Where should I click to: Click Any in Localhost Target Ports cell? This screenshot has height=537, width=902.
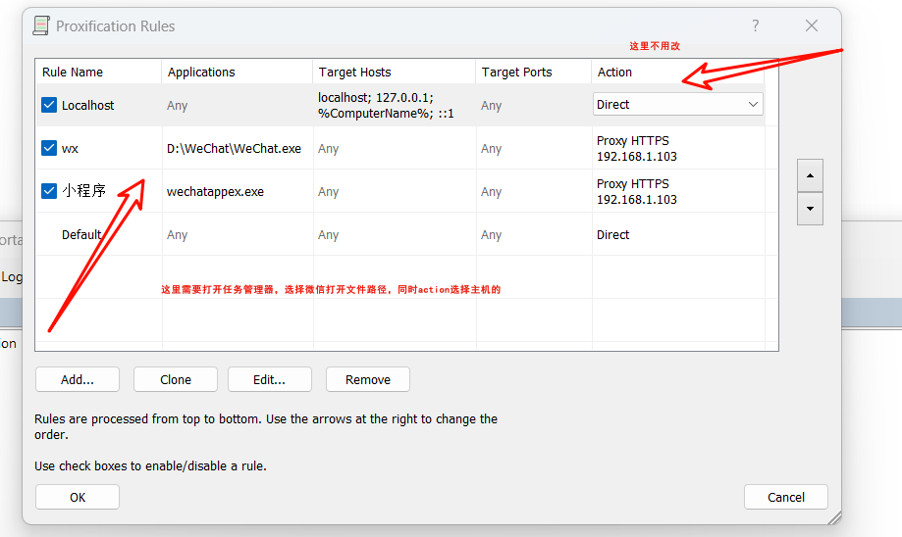click(492, 106)
